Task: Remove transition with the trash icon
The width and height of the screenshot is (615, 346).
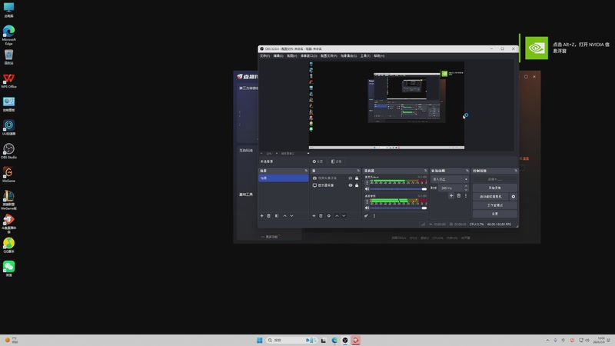Action: (458, 196)
